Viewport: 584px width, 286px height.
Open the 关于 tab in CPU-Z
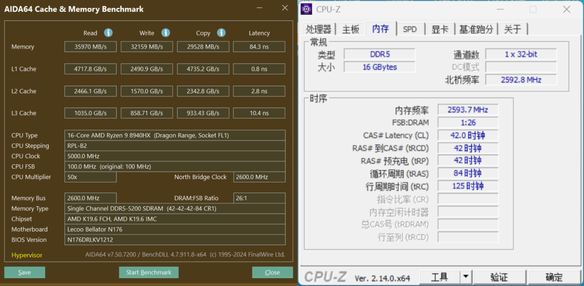click(512, 29)
